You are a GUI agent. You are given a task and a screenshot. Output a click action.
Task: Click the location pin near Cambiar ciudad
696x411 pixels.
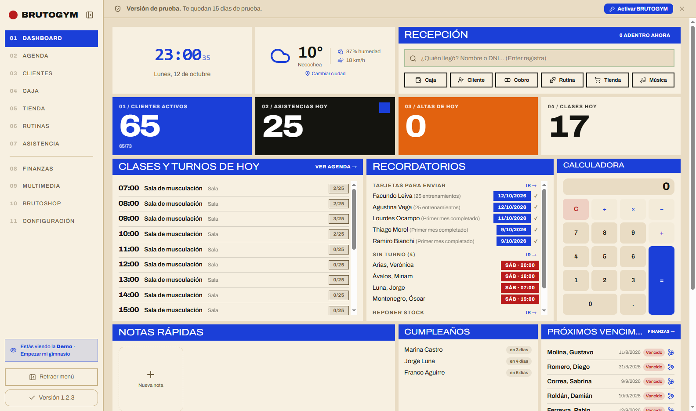click(308, 73)
